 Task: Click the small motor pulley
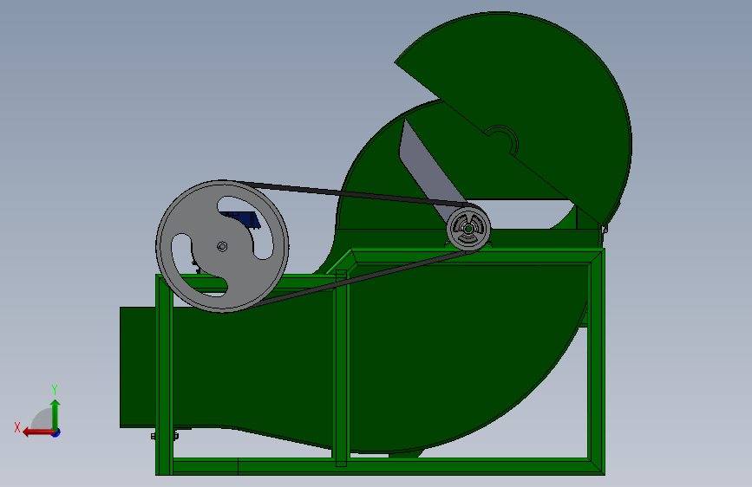point(468,228)
